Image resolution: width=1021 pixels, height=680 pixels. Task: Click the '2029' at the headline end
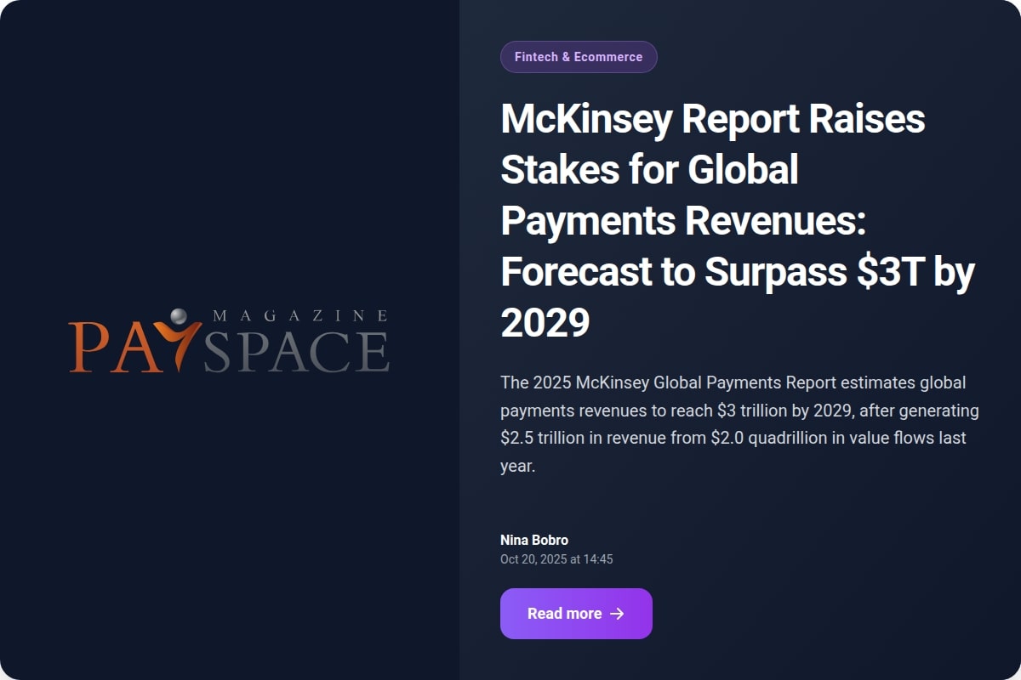(x=545, y=323)
